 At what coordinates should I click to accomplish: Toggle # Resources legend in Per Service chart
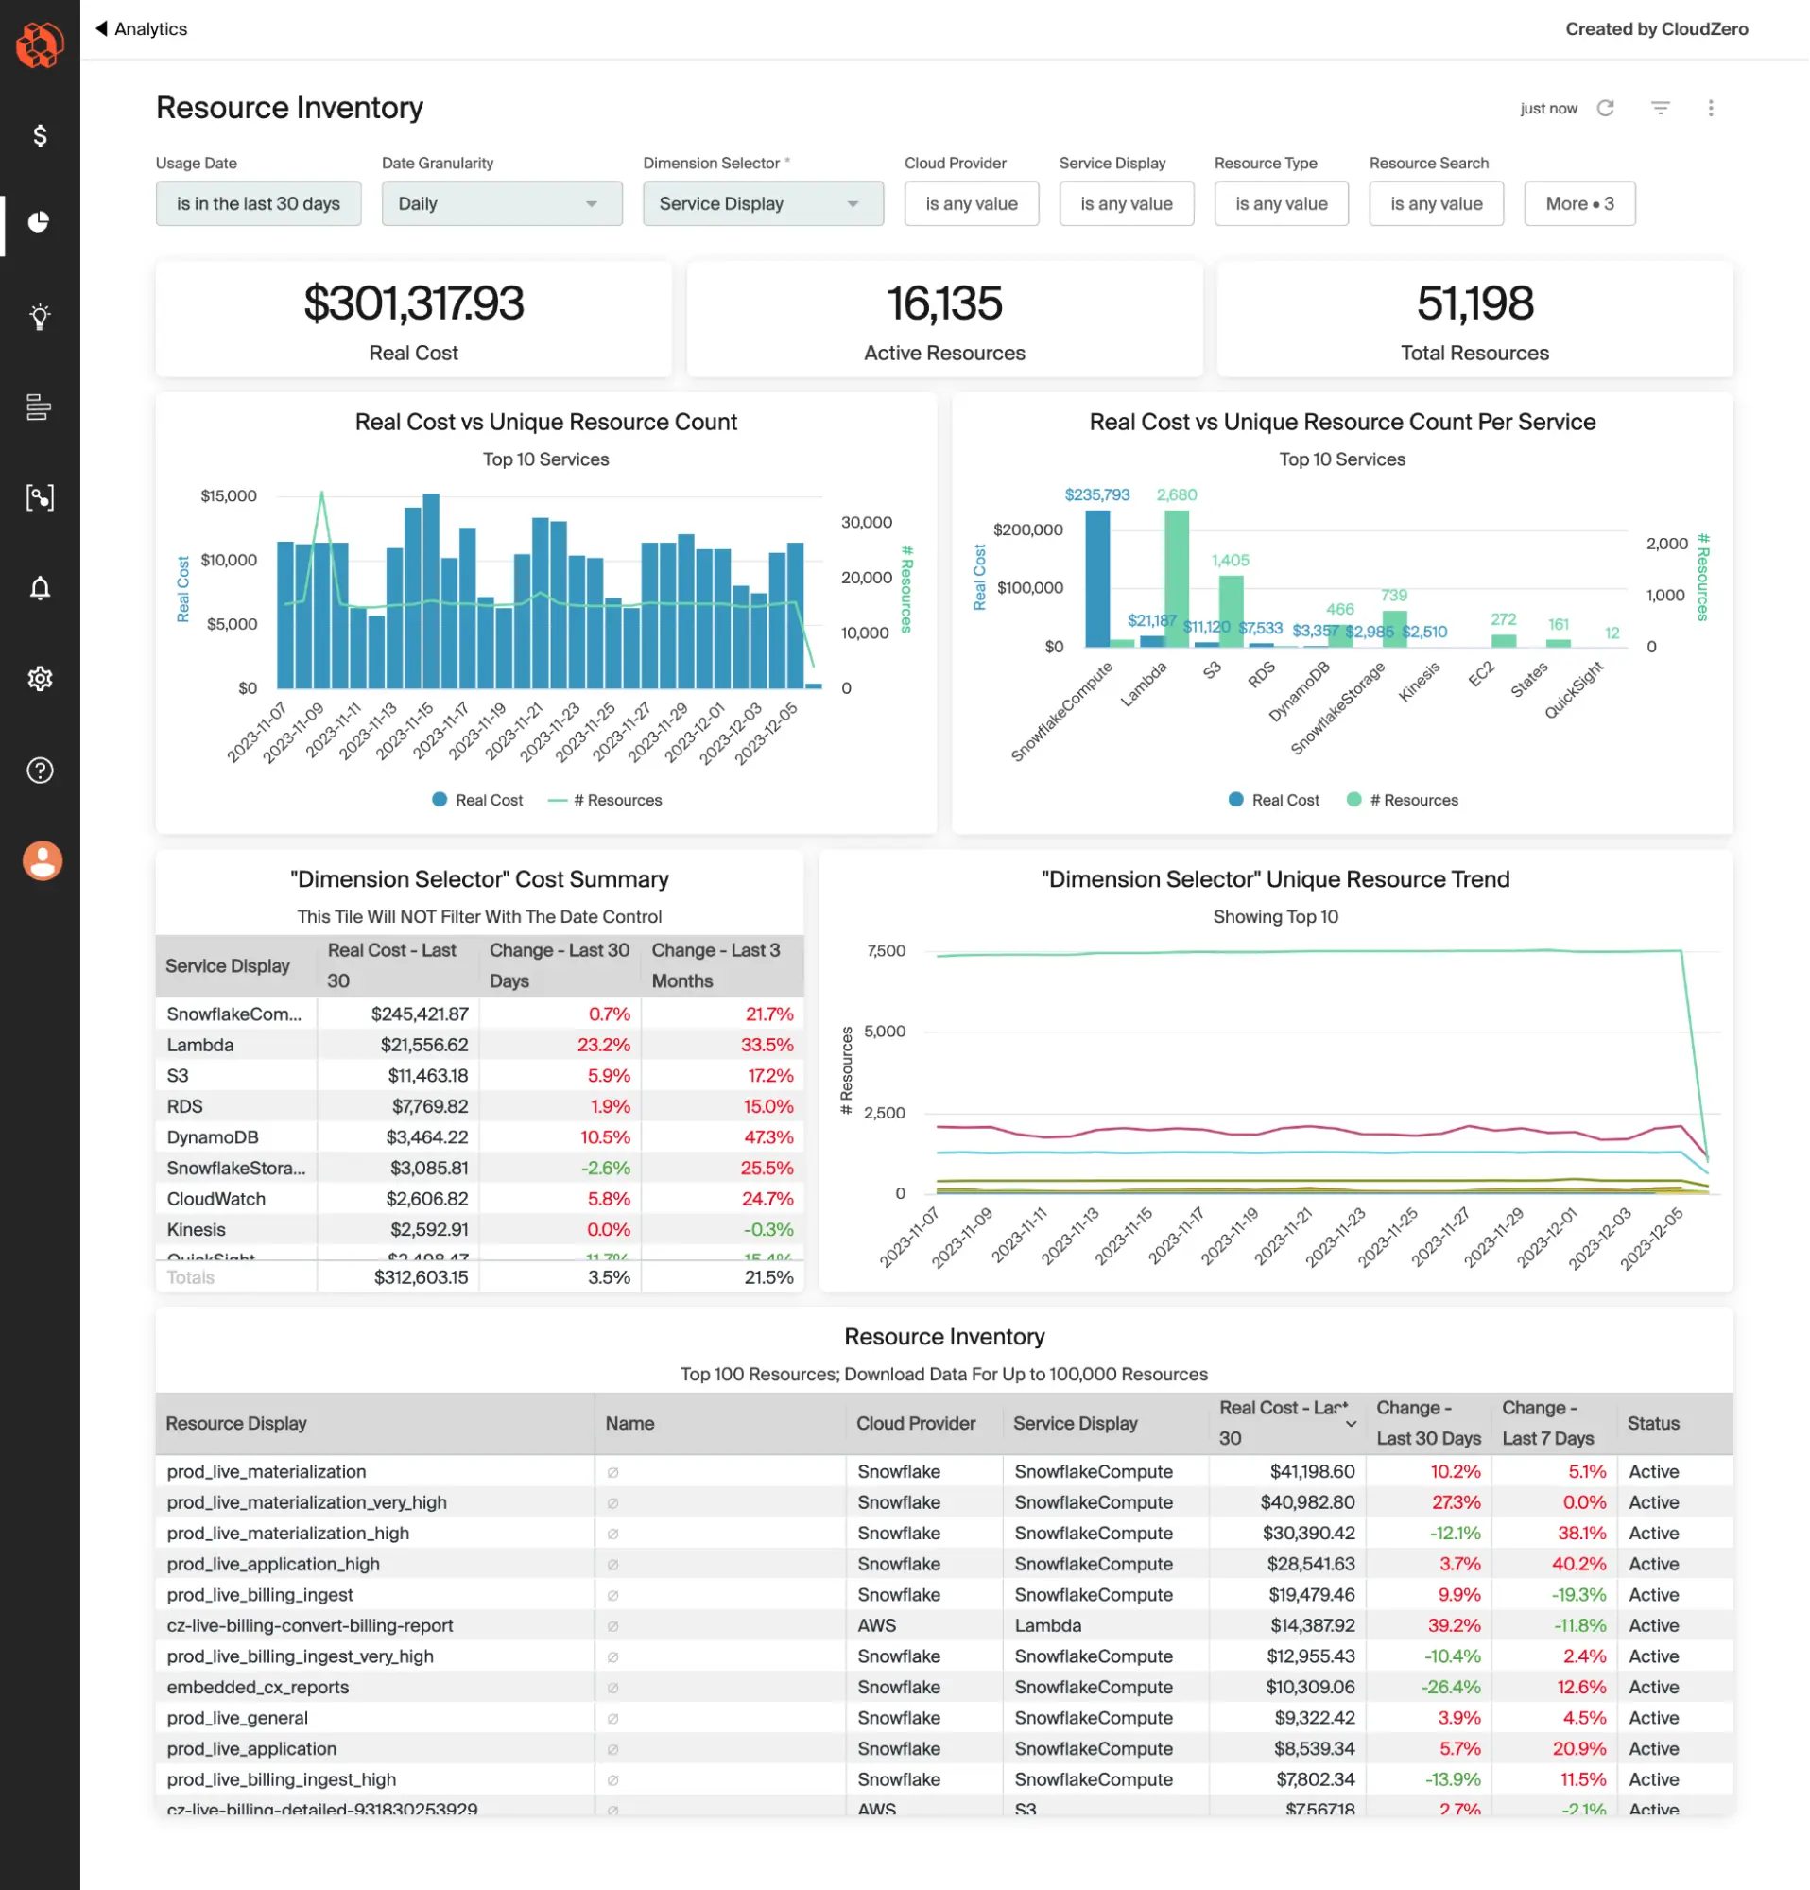[1402, 801]
